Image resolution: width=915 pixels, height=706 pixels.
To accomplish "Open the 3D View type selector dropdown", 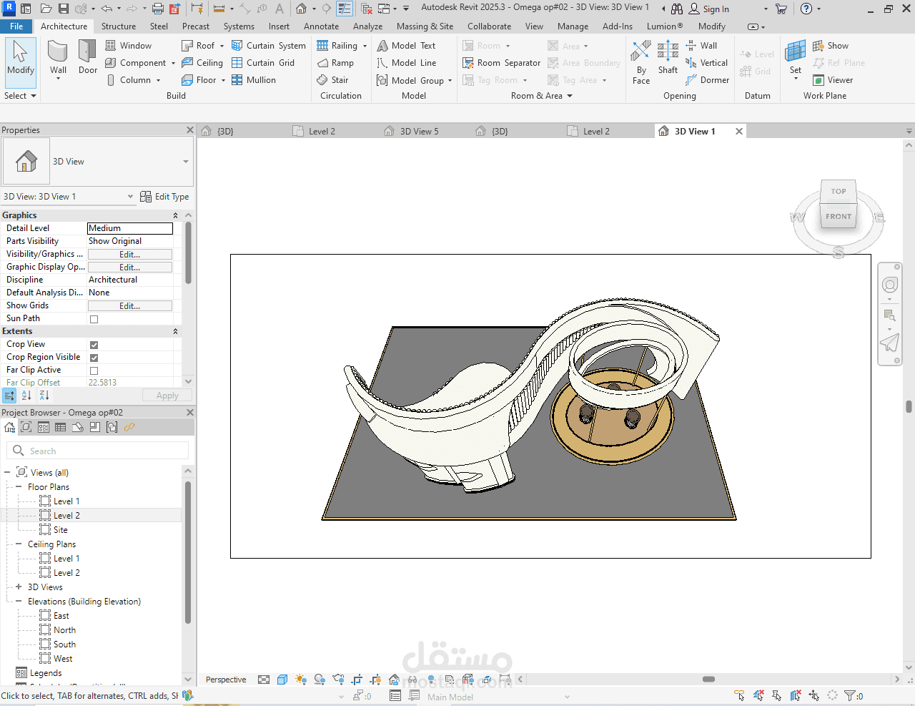I will click(185, 162).
